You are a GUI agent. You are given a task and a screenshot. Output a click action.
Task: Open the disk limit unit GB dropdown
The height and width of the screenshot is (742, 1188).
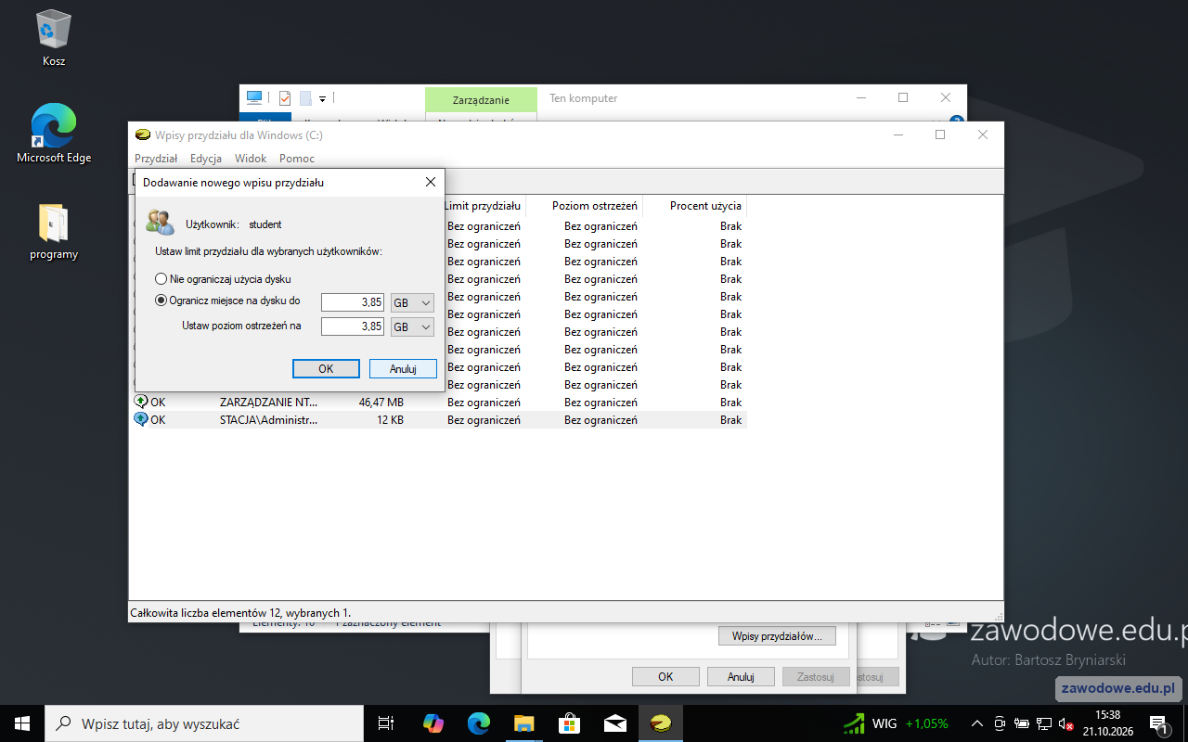(413, 302)
